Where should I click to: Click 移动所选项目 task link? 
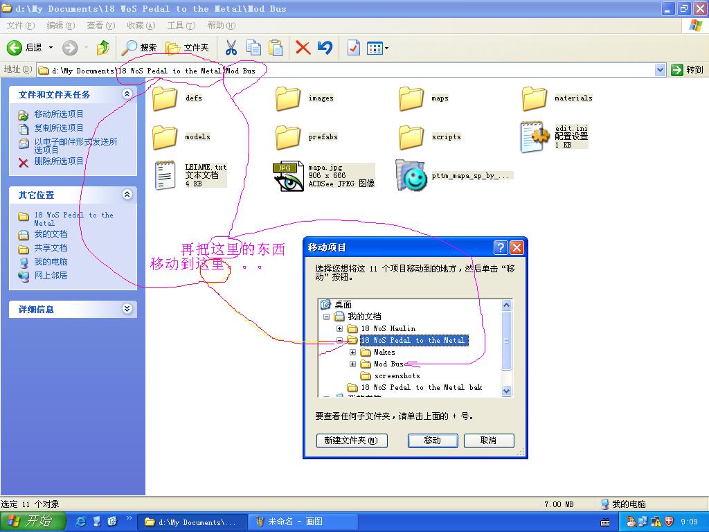point(59,114)
